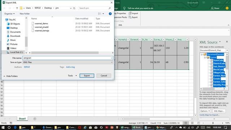Select the wasmat_jmadd file

[42, 27]
